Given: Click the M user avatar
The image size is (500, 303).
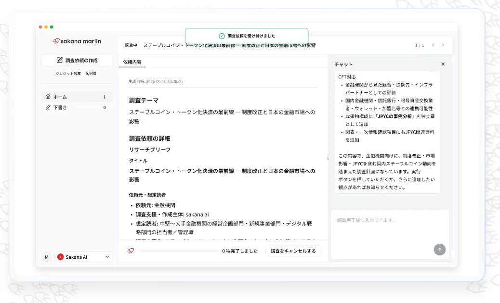Looking at the screenshot, I should 47,257.
